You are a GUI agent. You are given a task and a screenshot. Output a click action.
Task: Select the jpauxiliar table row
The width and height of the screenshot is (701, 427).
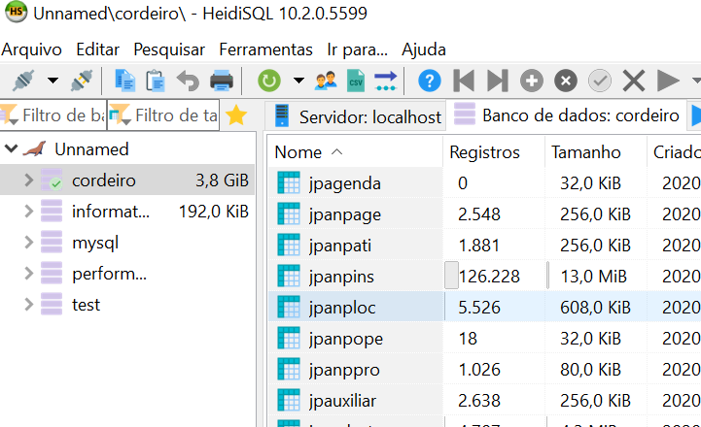(x=484, y=401)
